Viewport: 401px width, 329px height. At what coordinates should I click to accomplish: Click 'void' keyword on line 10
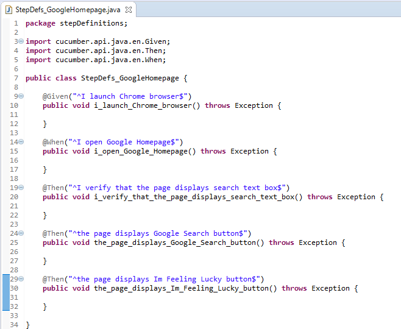coord(81,105)
